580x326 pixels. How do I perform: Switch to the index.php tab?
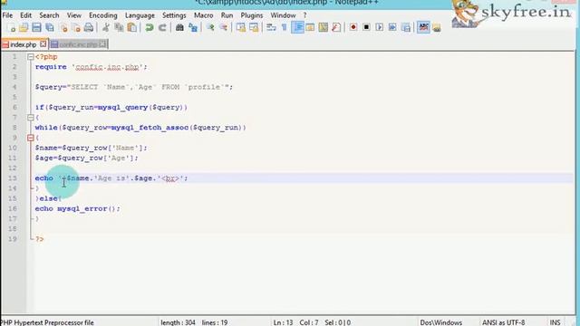tap(23, 44)
